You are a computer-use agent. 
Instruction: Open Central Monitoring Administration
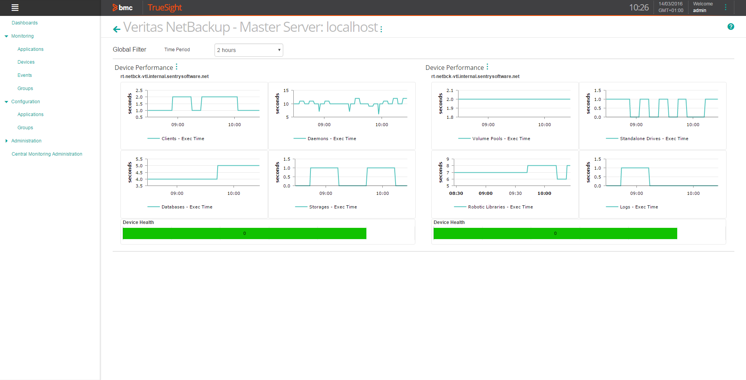[47, 154]
